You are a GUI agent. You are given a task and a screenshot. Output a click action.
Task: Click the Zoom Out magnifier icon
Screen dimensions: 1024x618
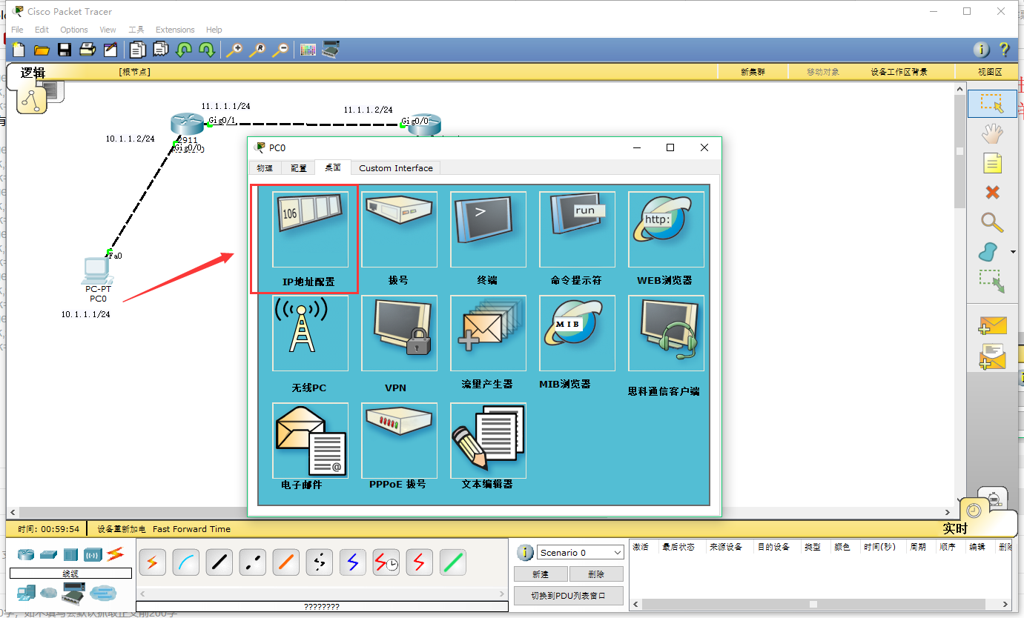[280, 50]
